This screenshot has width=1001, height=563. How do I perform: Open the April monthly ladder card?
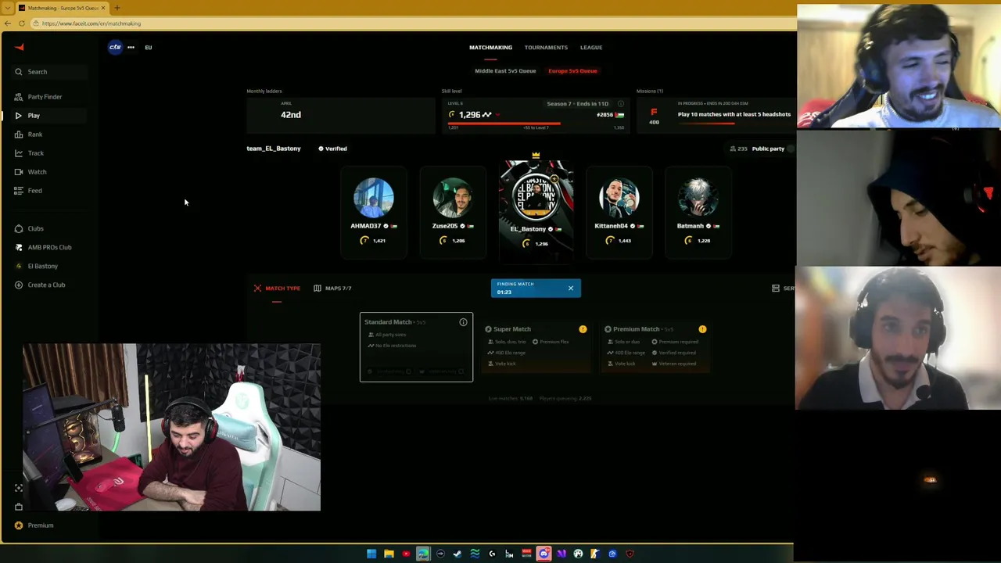pos(340,115)
